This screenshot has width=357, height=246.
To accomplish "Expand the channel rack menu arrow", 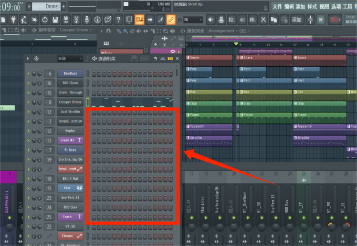I will pos(28,58).
